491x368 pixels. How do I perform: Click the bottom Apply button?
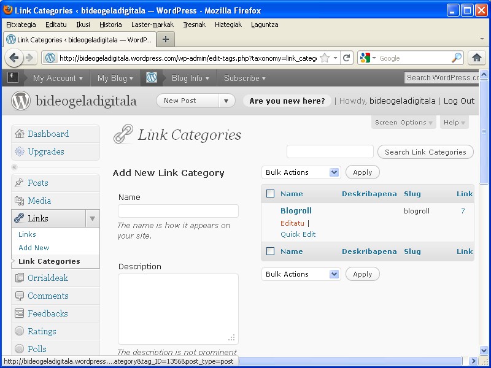click(x=363, y=274)
